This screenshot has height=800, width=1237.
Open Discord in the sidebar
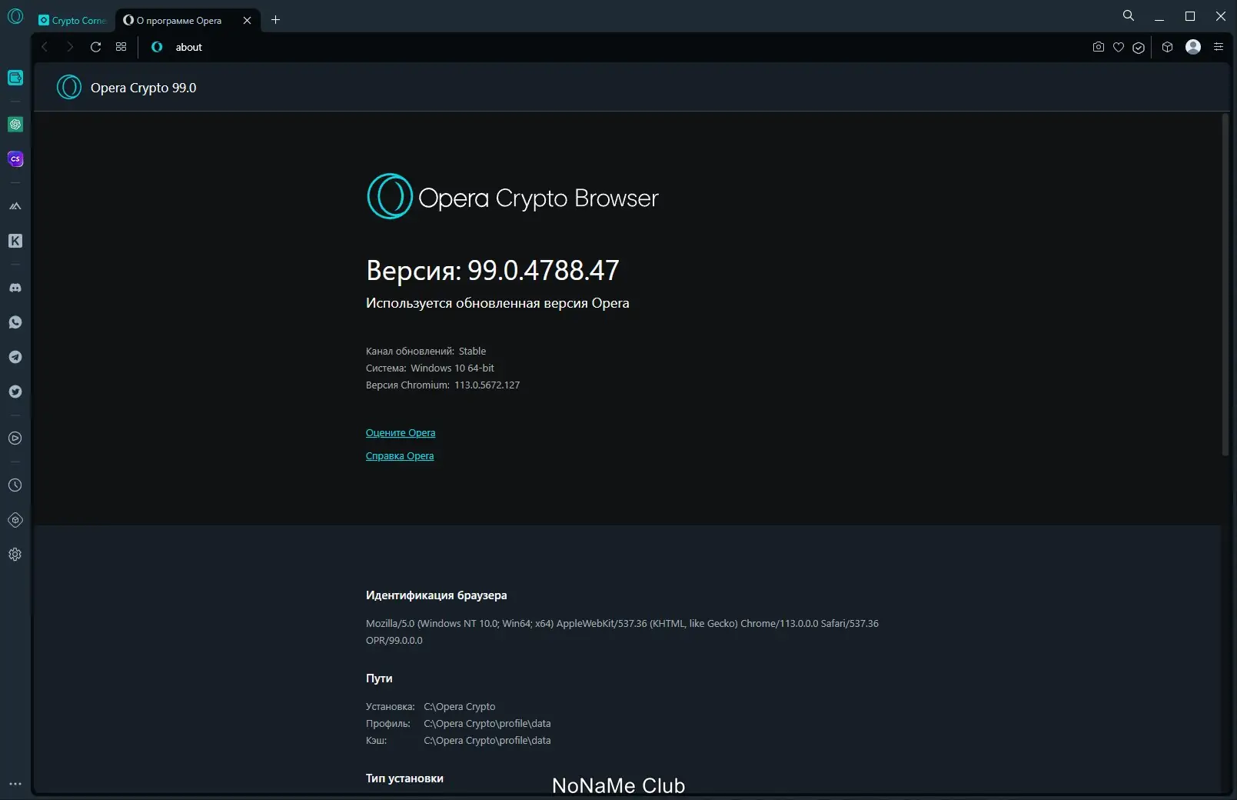tap(15, 288)
